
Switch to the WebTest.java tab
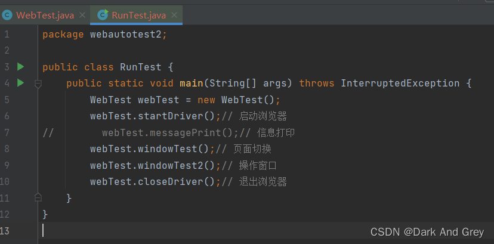pyautogui.click(x=45, y=15)
